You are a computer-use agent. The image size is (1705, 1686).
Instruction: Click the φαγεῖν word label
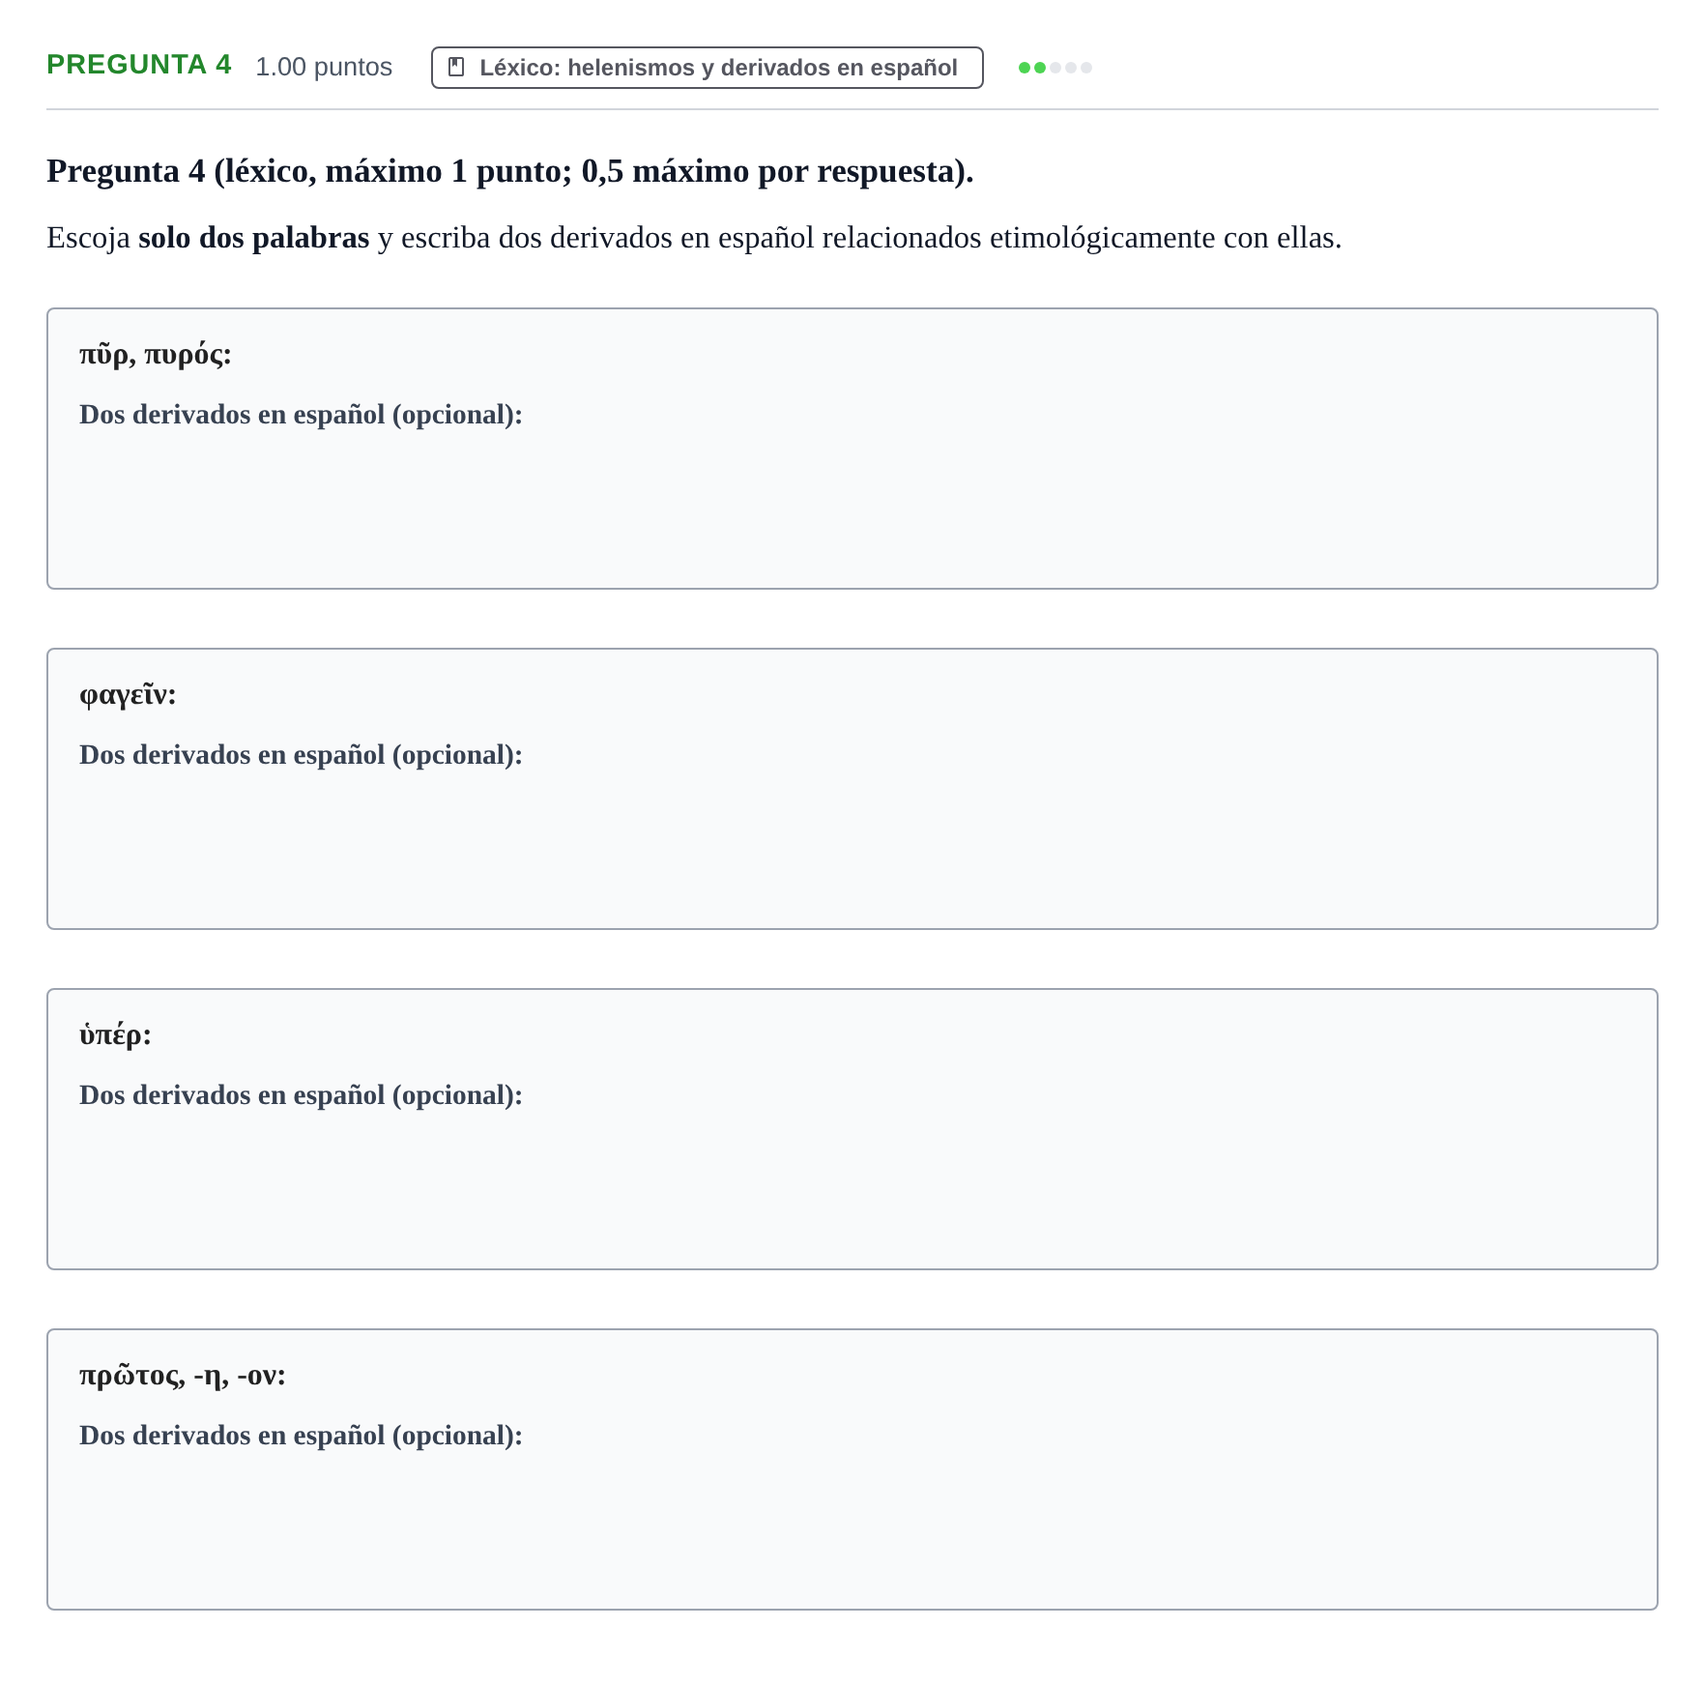pos(128,695)
